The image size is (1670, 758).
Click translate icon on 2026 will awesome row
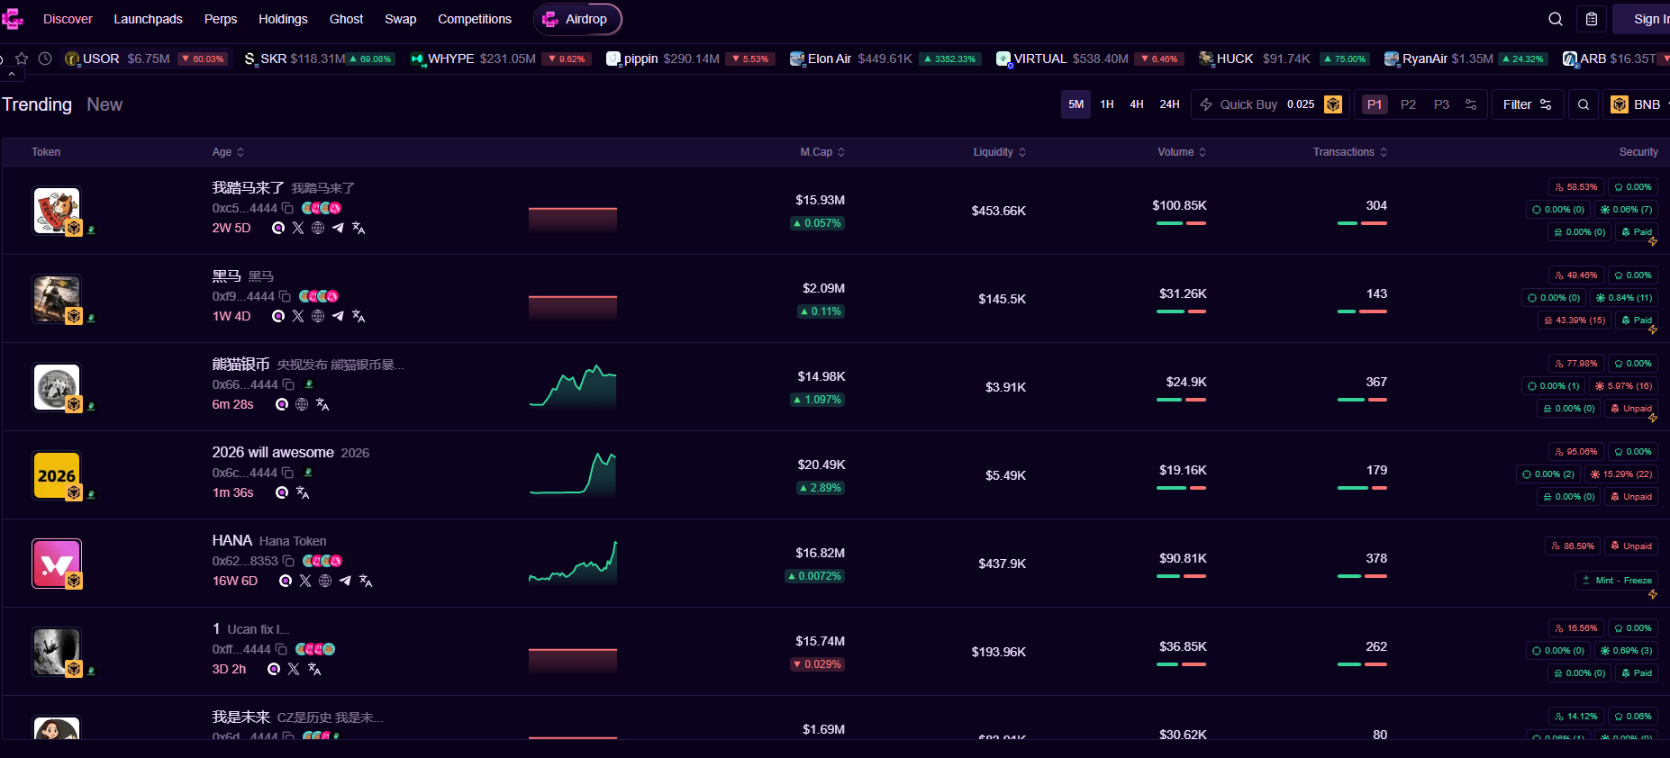pos(303,492)
